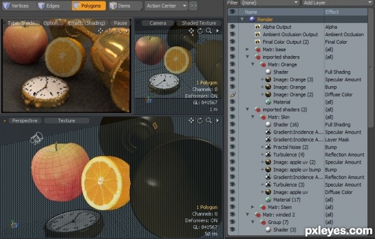This screenshot has width=375, height=239.
Task: Click the render preview pan icon
Action: pos(101,31)
